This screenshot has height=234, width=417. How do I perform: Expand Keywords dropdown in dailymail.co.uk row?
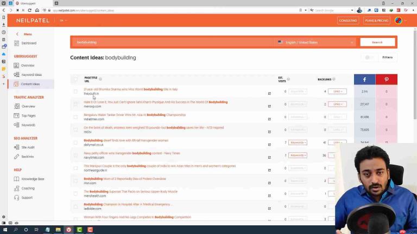[x=298, y=142]
